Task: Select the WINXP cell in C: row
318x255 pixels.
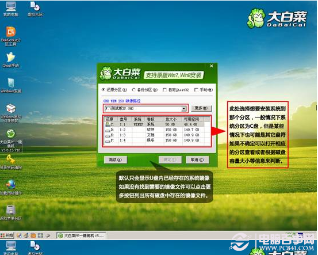Action: click(139, 124)
